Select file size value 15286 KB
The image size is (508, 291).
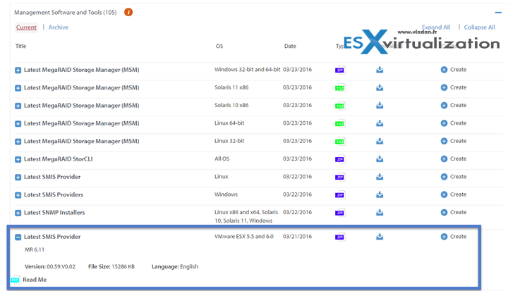[x=123, y=267]
